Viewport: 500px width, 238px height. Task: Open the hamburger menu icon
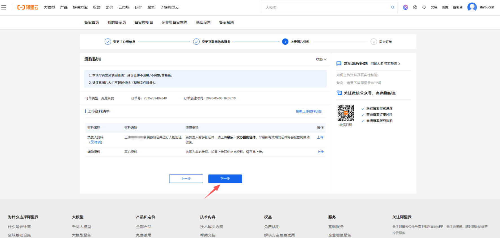tap(4, 7)
